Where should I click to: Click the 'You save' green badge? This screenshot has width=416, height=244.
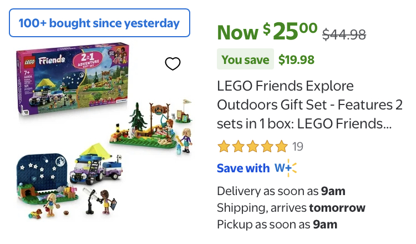coord(245,59)
